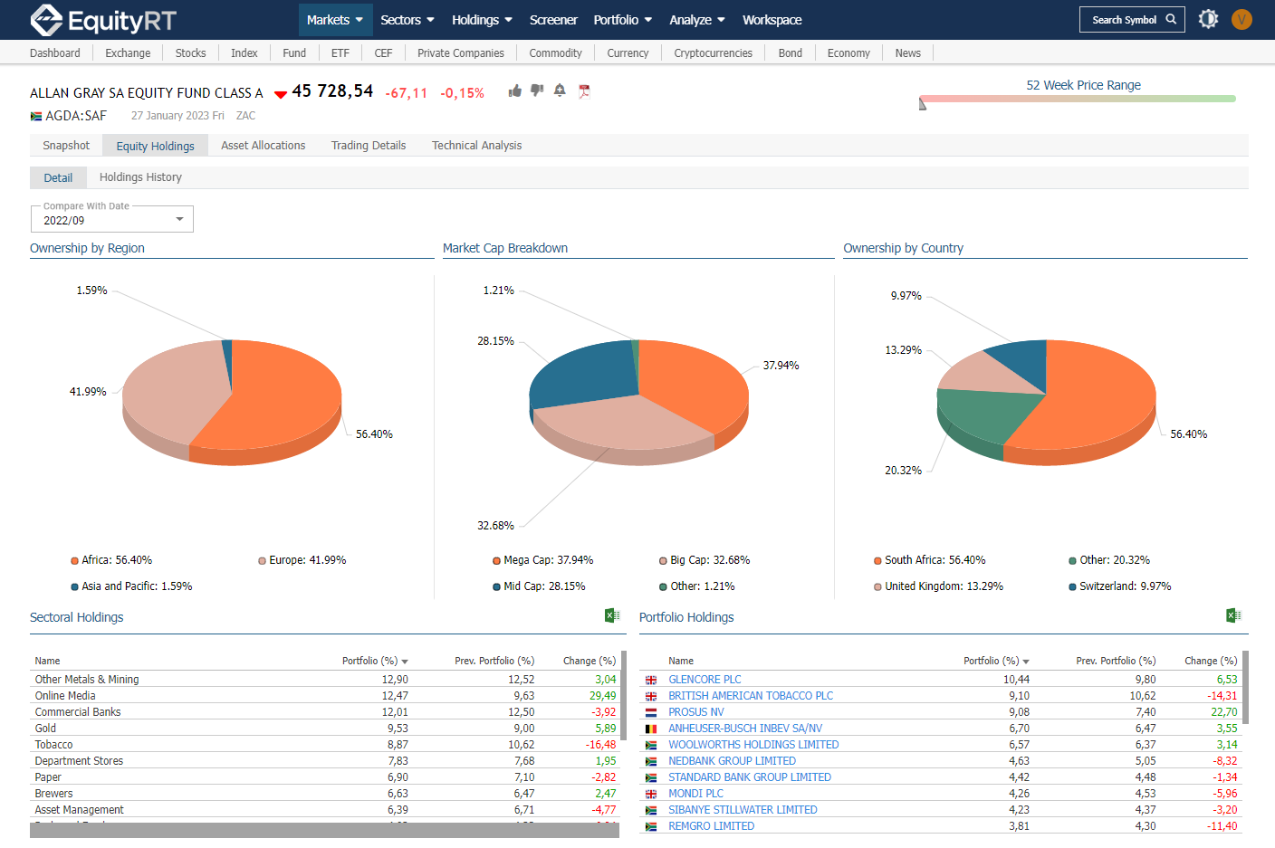Select the Online Media sector row

325,696
